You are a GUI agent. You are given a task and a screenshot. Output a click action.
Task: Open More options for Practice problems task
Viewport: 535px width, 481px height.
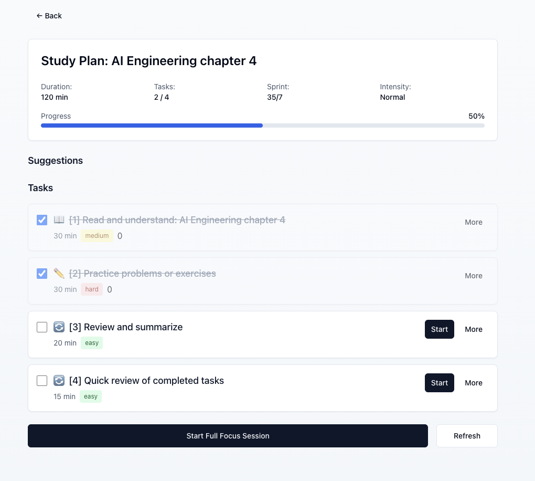coord(473,276)
